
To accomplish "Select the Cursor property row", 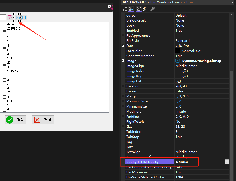I will point(177,15).
